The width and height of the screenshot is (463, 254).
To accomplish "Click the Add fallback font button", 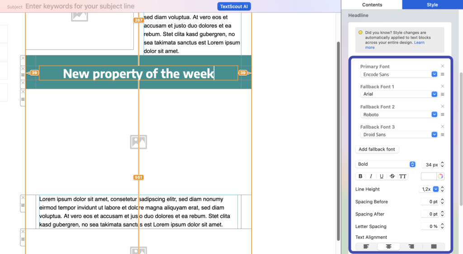I will coord(377,149).
